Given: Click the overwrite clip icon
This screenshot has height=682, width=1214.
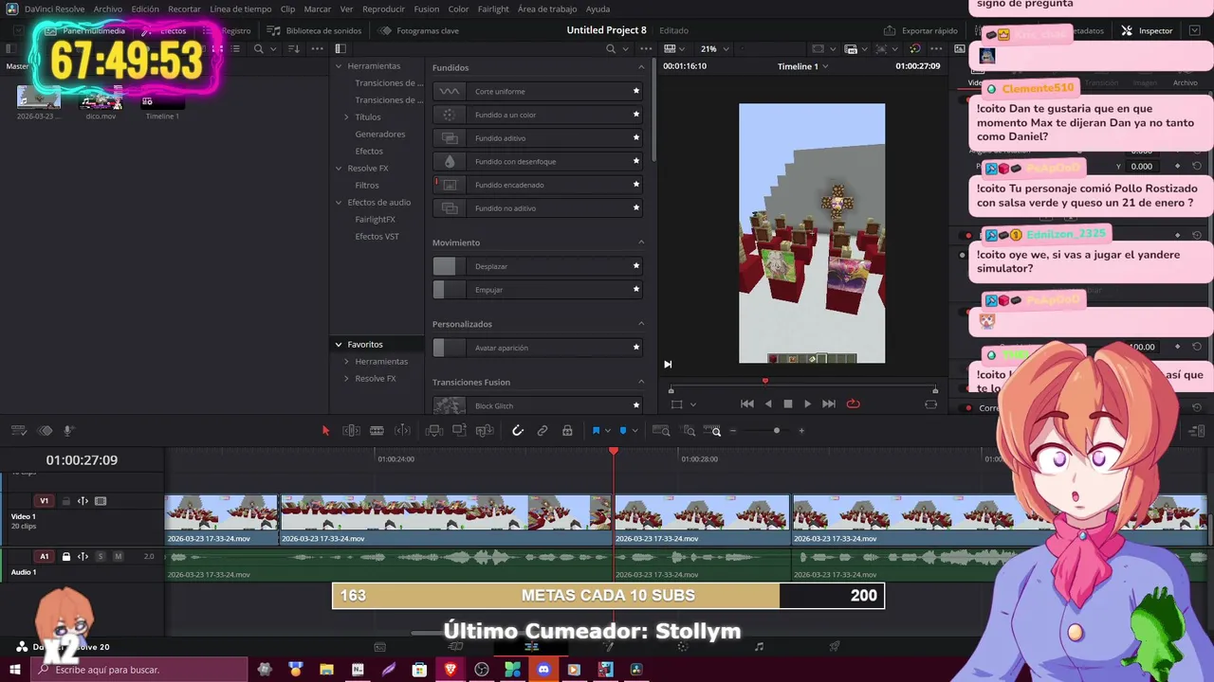Looking at the screenshot, I should pyautogui.click(x=459, y=430).
